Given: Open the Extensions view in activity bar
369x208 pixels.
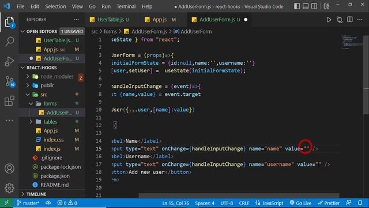Looking at the screenshot, I should [x=9, y=101].
